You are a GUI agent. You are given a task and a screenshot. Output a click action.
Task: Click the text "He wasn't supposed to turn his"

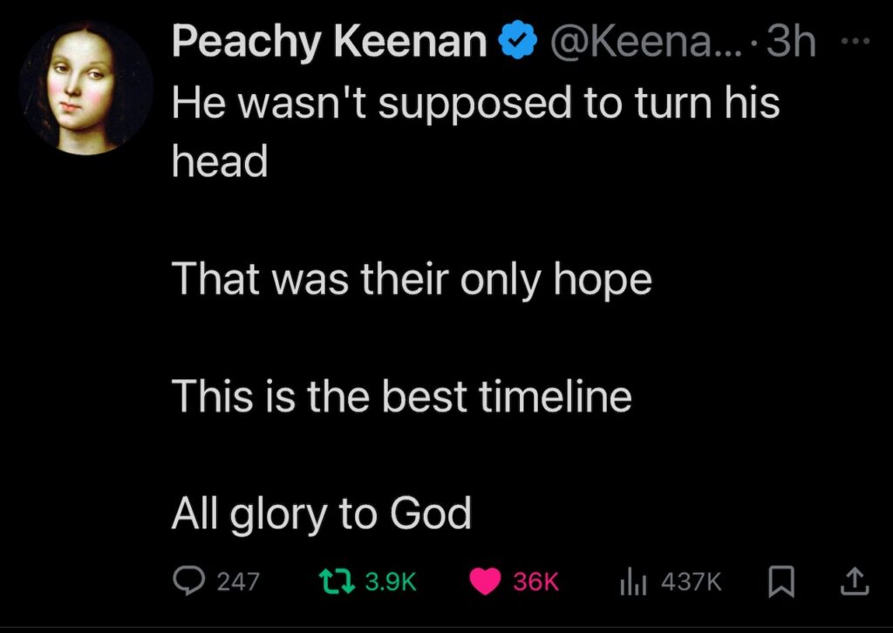point(475,105)
